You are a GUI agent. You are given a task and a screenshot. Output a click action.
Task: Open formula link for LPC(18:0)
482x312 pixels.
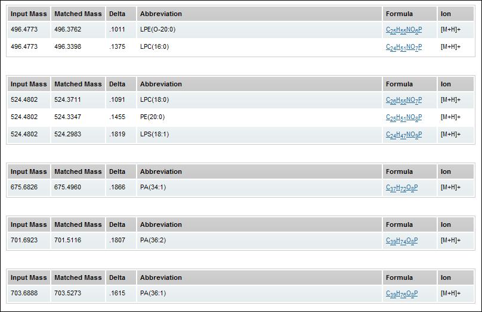click(403, 100)
